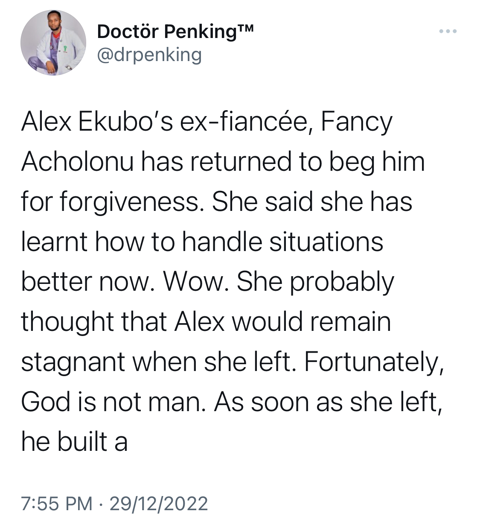
Task: Click the name "Acholonu" in the tweet
Action: [x=77, y=162]
